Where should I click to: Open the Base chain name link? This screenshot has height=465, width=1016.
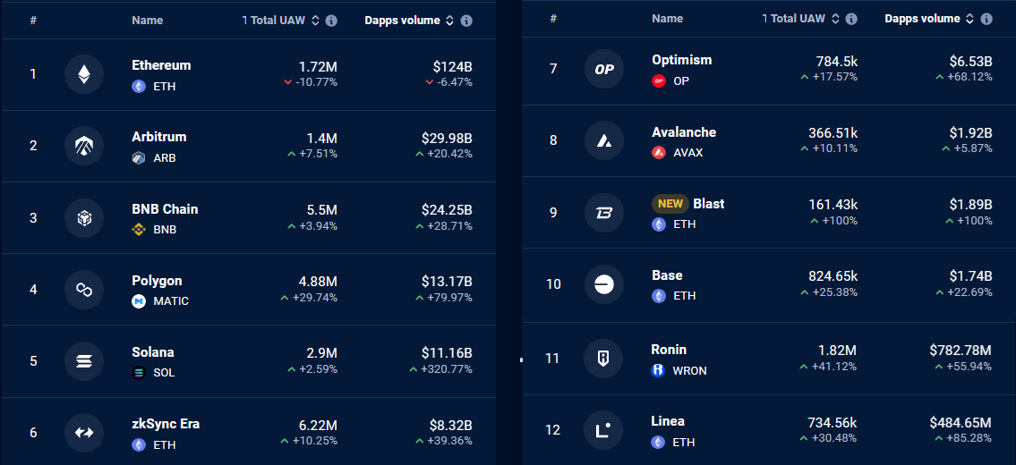point(667,275)
